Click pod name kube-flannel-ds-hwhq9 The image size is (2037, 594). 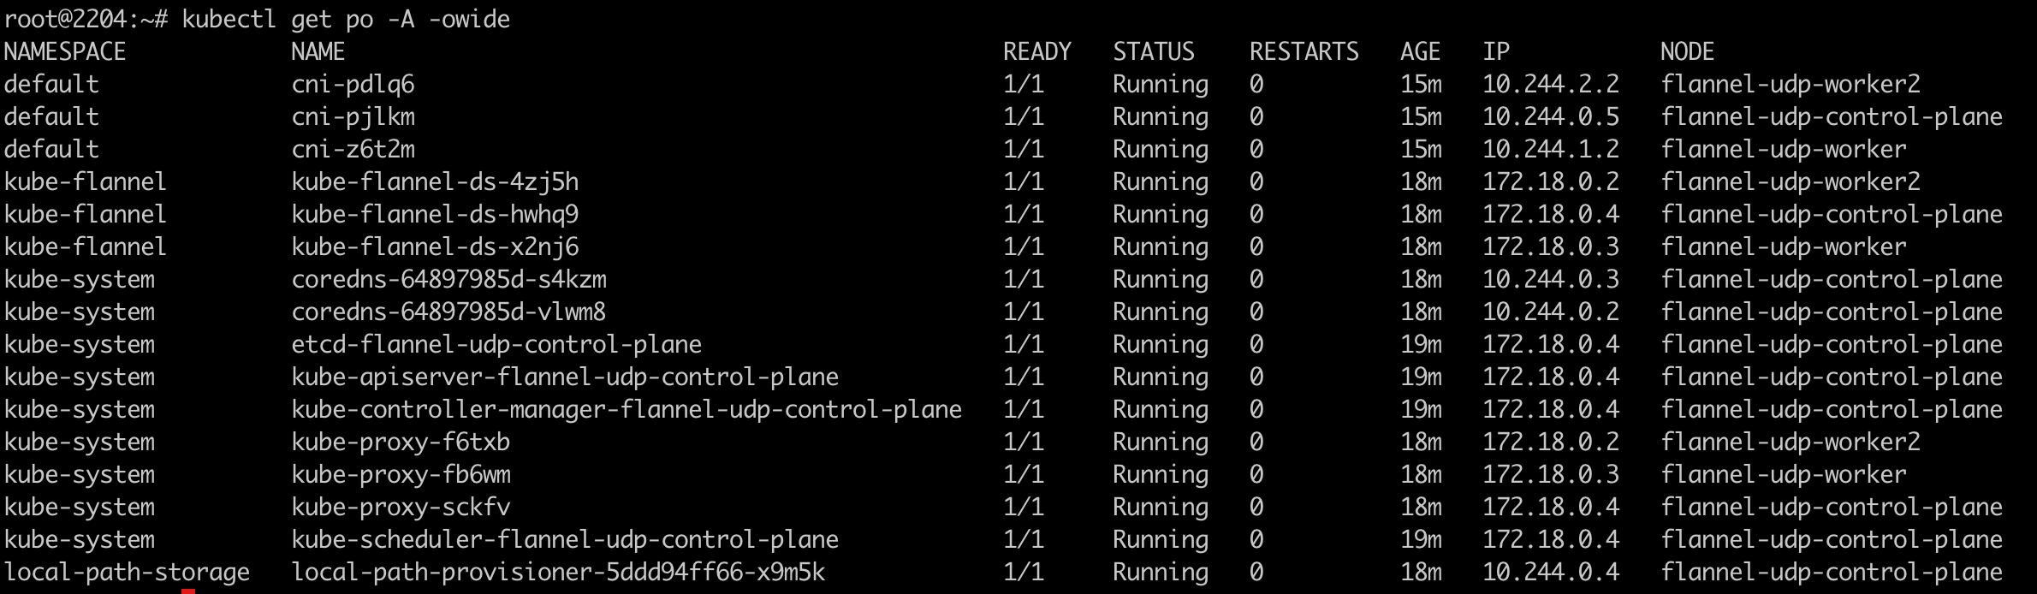(435, 214)
